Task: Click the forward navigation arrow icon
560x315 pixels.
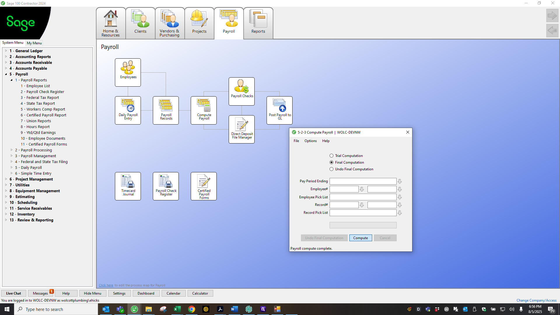Action: tap(552, 15)
